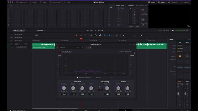Click the timeline view options icon
This screenshot has width=198, height=111.
(36, 35)
